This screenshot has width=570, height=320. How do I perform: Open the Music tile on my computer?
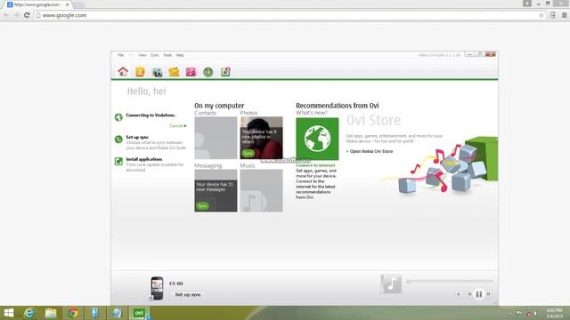pos(261,190)
